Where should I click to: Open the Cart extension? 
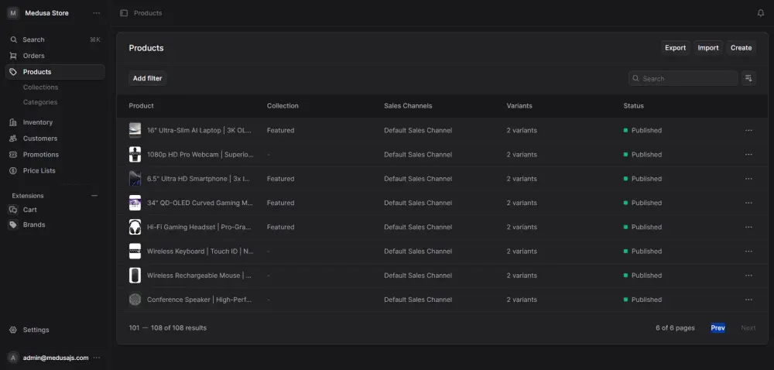29,210
